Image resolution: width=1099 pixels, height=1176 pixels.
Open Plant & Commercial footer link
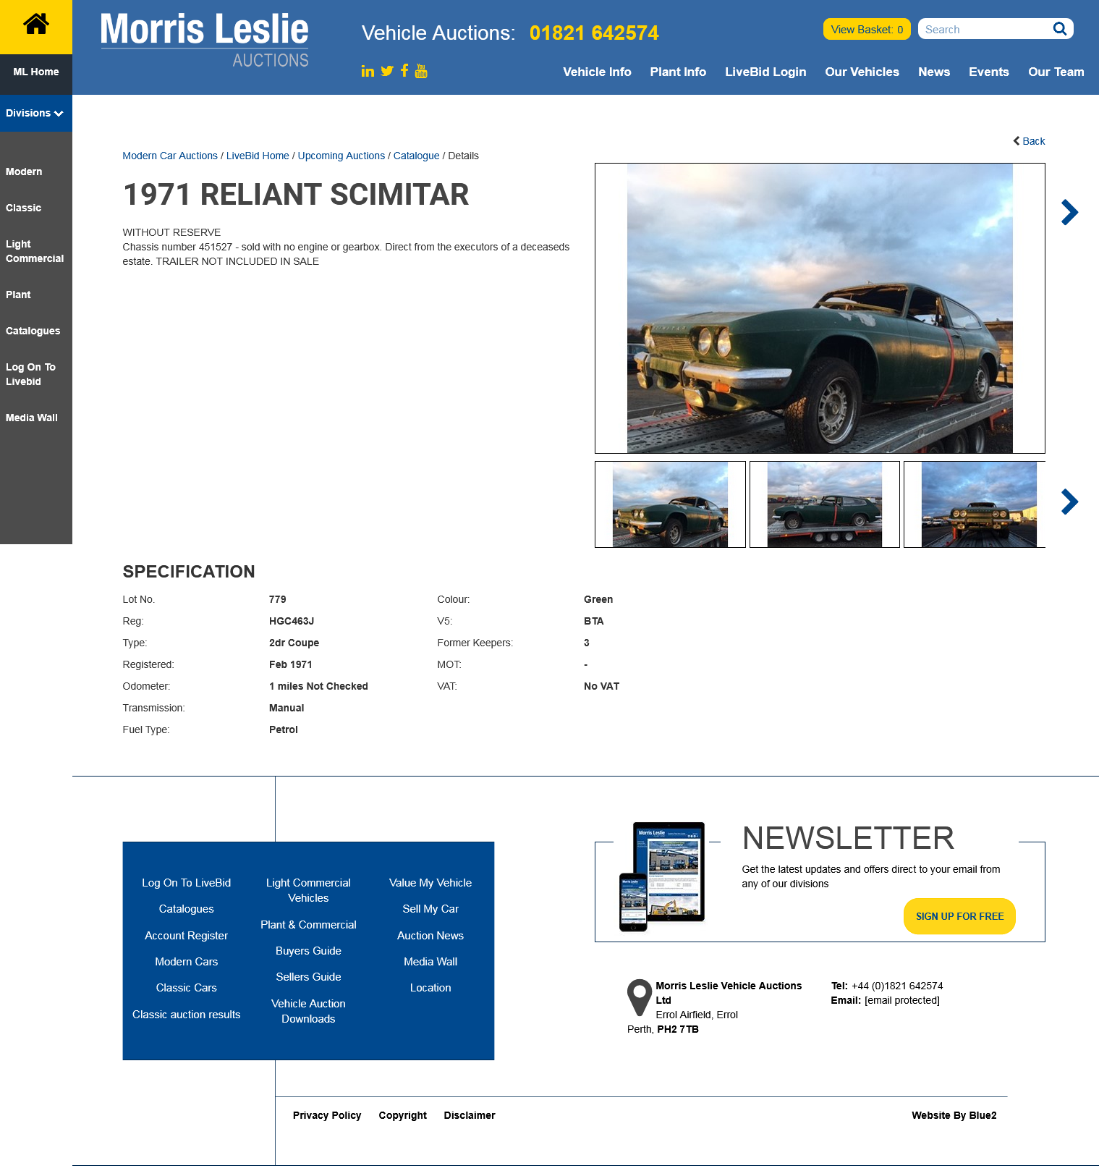click(308, 925)
